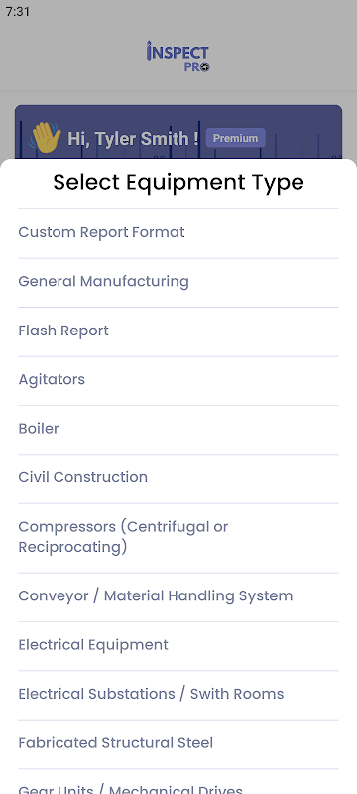Tap the Inspect Pro logo
Viewport: 357px width, 794px height.
click(178, 57)
